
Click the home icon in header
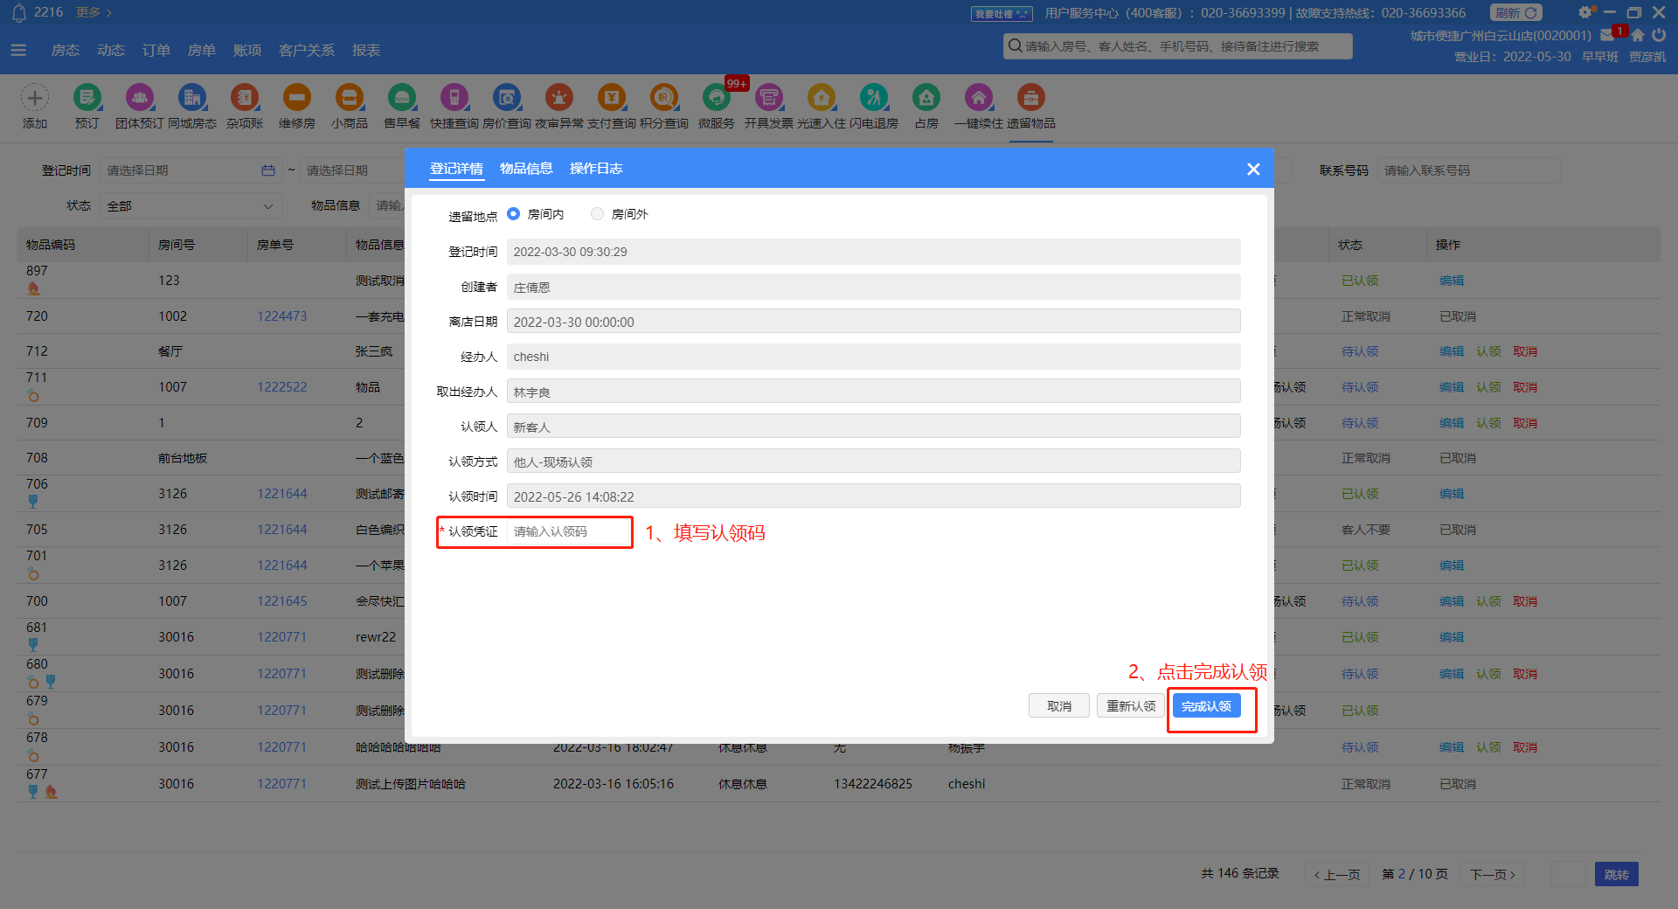click(x=1638, y=35)
